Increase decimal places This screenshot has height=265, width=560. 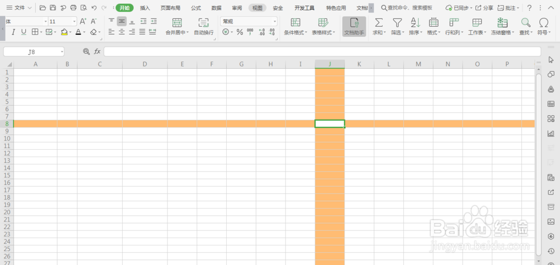tap(262, 32)
